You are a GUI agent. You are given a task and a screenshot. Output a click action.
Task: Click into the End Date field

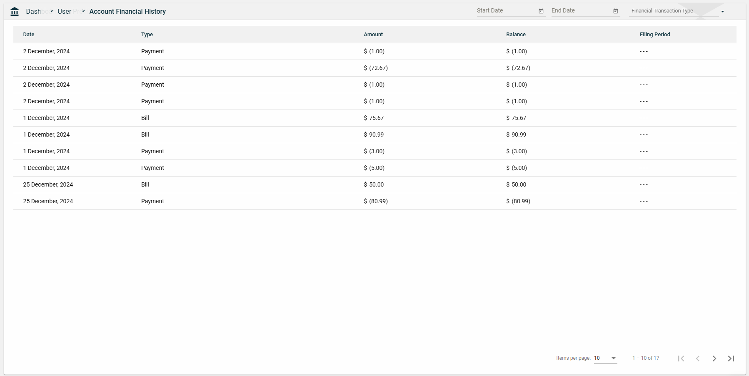tap(580, 11)
